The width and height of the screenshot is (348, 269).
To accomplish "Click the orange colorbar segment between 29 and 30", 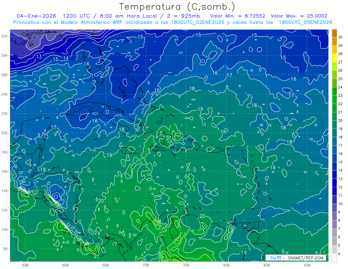I will coord(334,41).
